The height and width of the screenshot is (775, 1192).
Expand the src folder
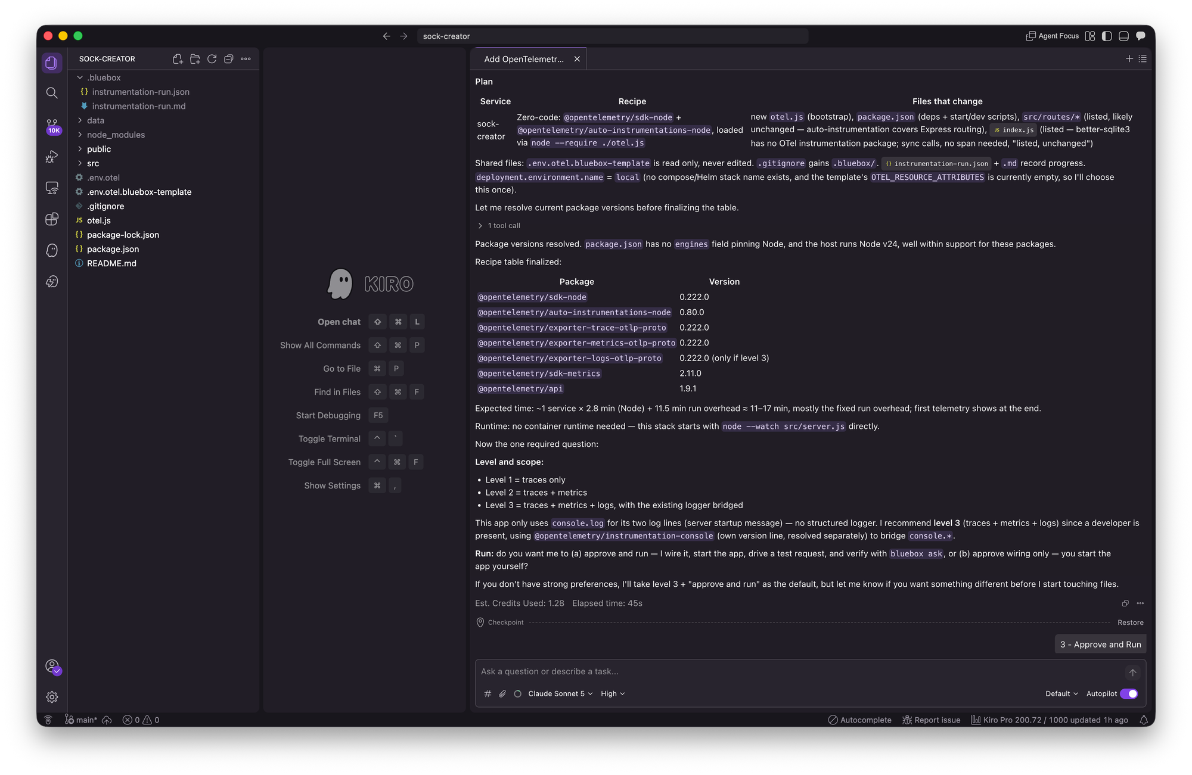tap(93, 163)
